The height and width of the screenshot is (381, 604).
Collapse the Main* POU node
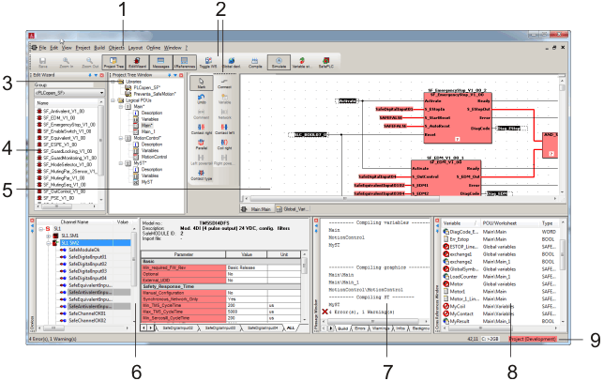click(121, 106)
